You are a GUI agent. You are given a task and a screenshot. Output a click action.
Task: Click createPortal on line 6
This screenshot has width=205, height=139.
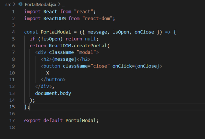tap(90, 46)
